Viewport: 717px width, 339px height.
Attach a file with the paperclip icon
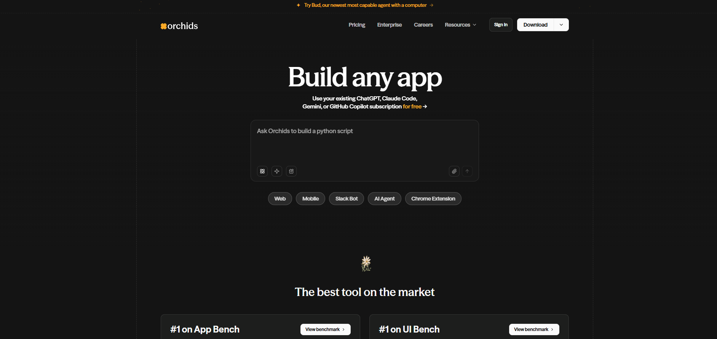point(454,171)
